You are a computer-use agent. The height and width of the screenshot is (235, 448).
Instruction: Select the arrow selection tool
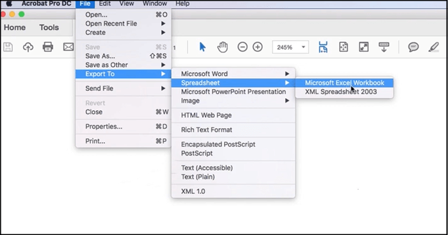tap(202, 47)
